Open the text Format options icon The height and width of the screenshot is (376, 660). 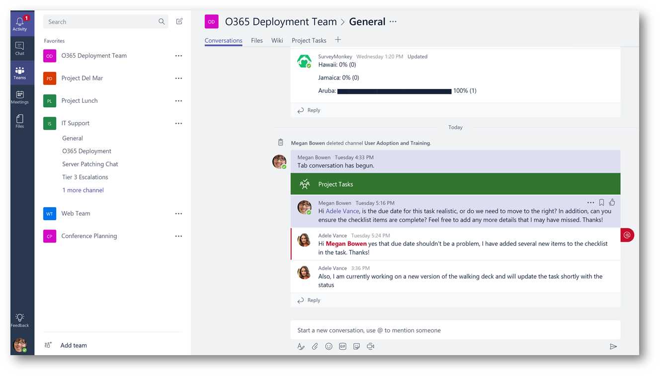point(301,347)
